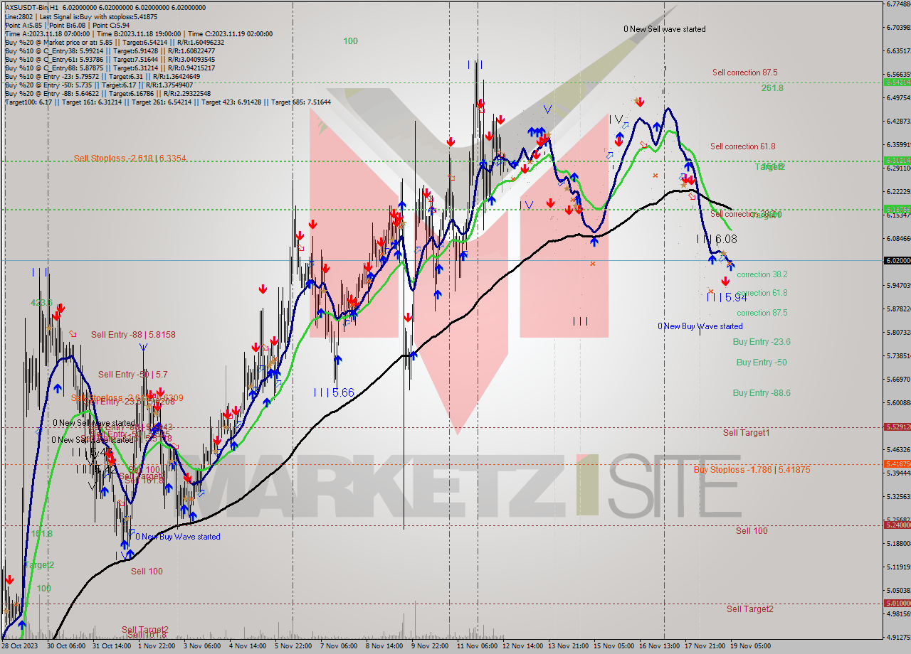Click the 'Target100: 6.17 || Target 161' summary line
The width and height of the screenshot is (911, 654).
[168, 102]
